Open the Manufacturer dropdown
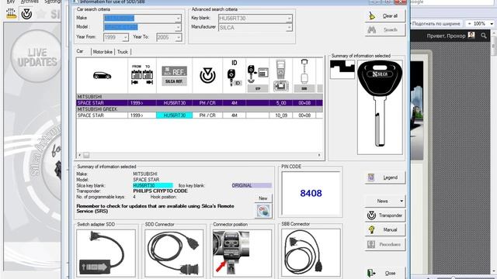The width and height of the screenshot is (497, 279). click(289, 28)
